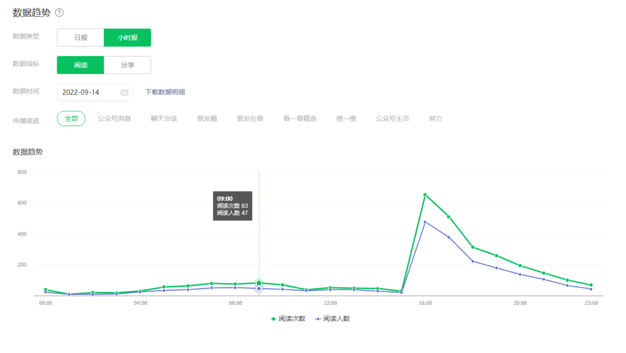
Task: Click the tooltip text 阅读次数 83
Action: 232,206
